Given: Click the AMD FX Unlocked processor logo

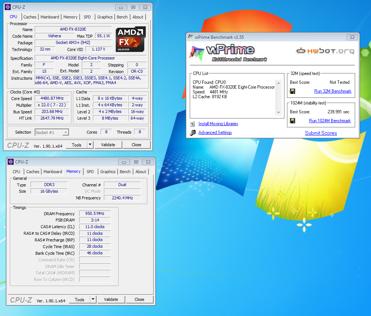Looking at the screenshot, I should click(x=130, y=39).
